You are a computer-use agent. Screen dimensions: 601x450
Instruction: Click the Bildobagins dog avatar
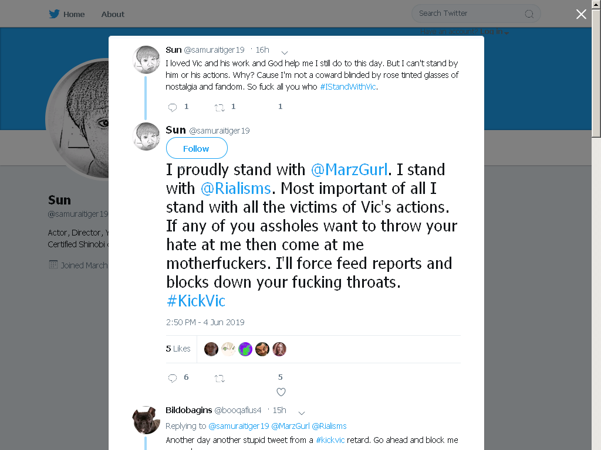146,420
